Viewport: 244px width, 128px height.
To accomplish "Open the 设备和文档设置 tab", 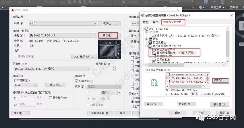I will click(173, 22).
